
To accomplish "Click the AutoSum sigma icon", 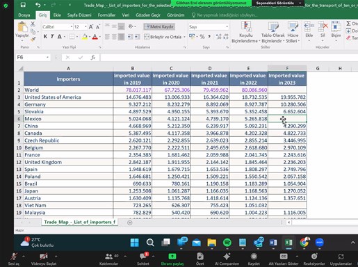I will point(348,23).
